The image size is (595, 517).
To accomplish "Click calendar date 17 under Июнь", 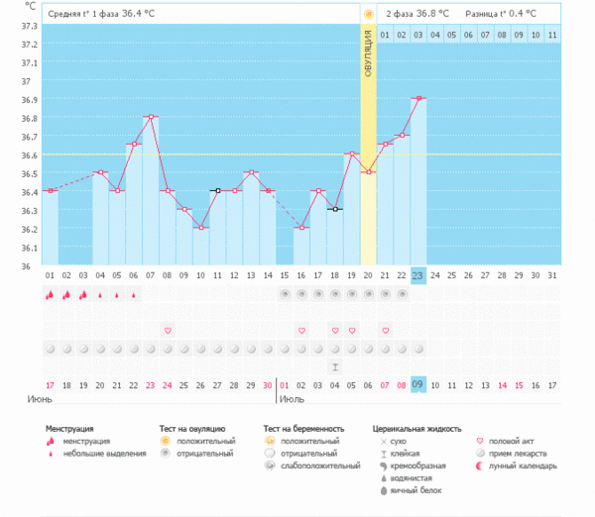I will point(50,384).
